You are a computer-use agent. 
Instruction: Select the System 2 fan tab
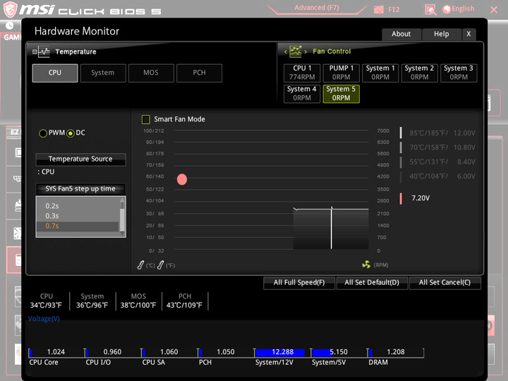420,73
